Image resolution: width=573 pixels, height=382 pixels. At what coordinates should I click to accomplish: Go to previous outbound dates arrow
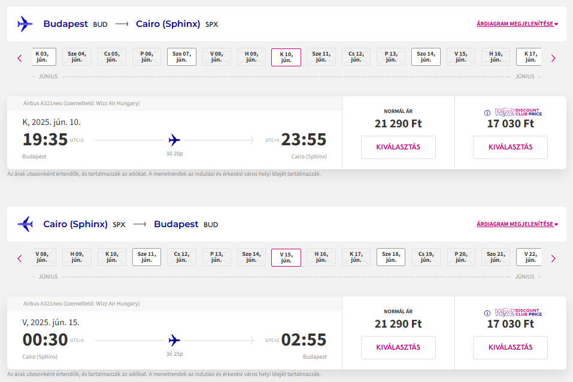click(20, 58)
